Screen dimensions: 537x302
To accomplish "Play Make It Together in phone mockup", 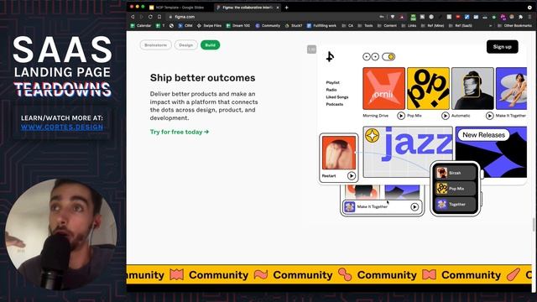I will (x=414, y=207).
